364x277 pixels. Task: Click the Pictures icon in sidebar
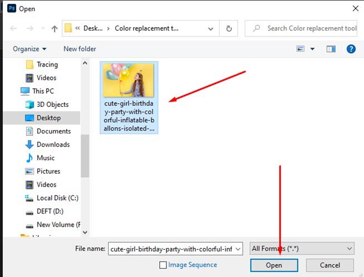point(29,171)
